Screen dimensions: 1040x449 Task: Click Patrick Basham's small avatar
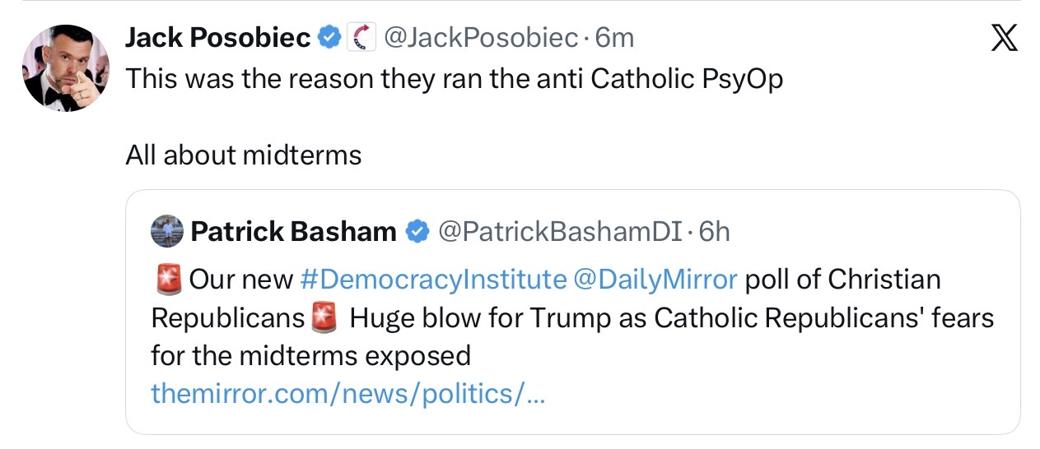point(167,232)
